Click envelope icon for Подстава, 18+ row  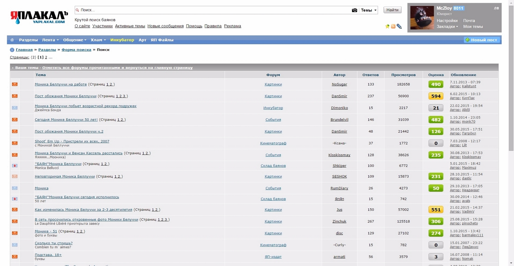tap(15, 257)
